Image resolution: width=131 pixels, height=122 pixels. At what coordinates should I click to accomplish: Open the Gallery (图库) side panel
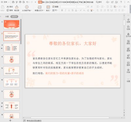point(128,64)
